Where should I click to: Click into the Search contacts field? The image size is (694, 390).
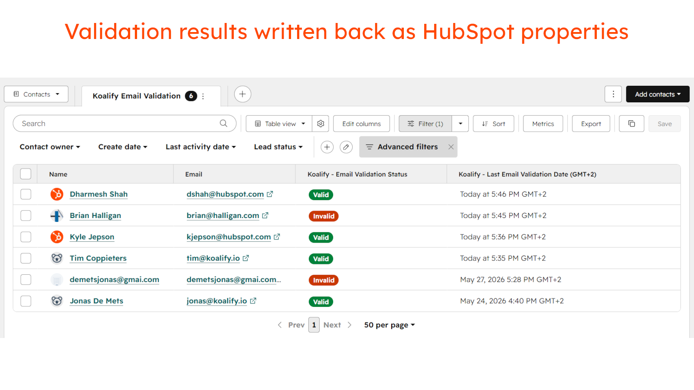click(124, 123)
